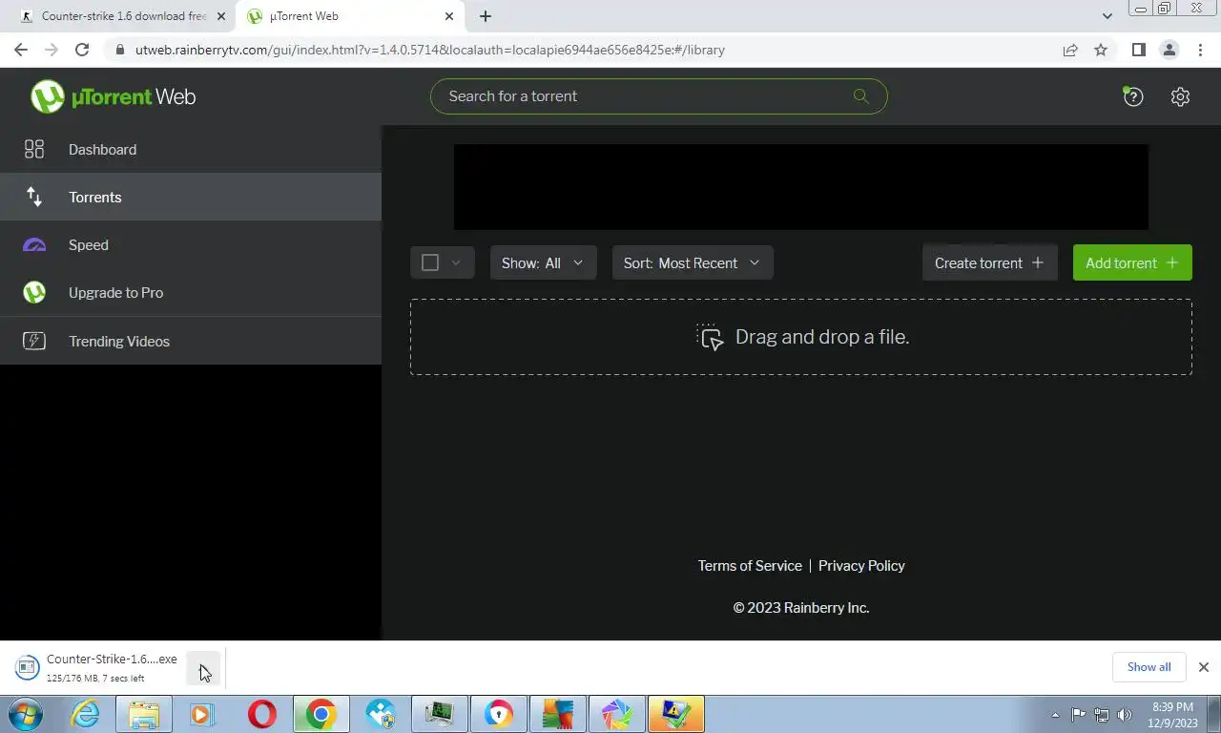Show hidden system tray icons
Viewport: 1221px width, 733px height.
(x=1055, y=714)
